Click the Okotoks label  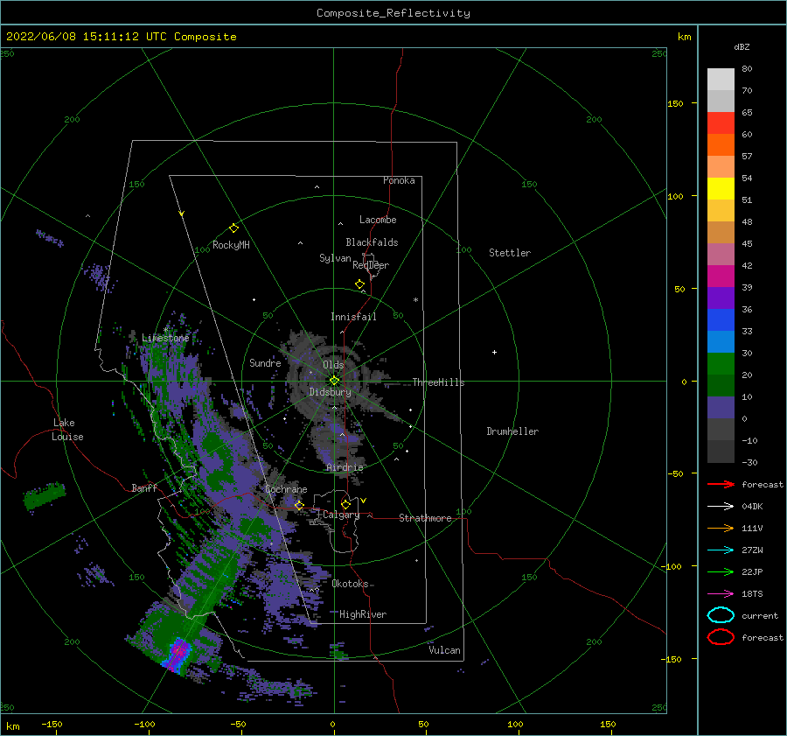350,584
